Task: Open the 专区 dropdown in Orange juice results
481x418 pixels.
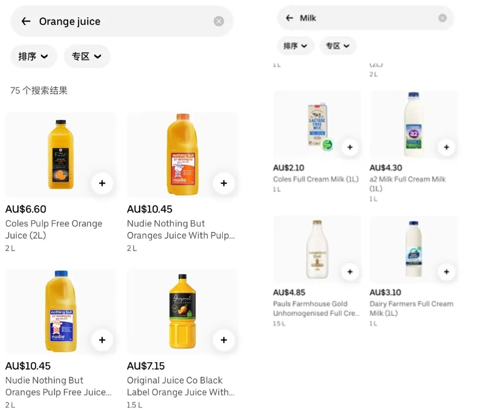Action: [x=87, y=56]
